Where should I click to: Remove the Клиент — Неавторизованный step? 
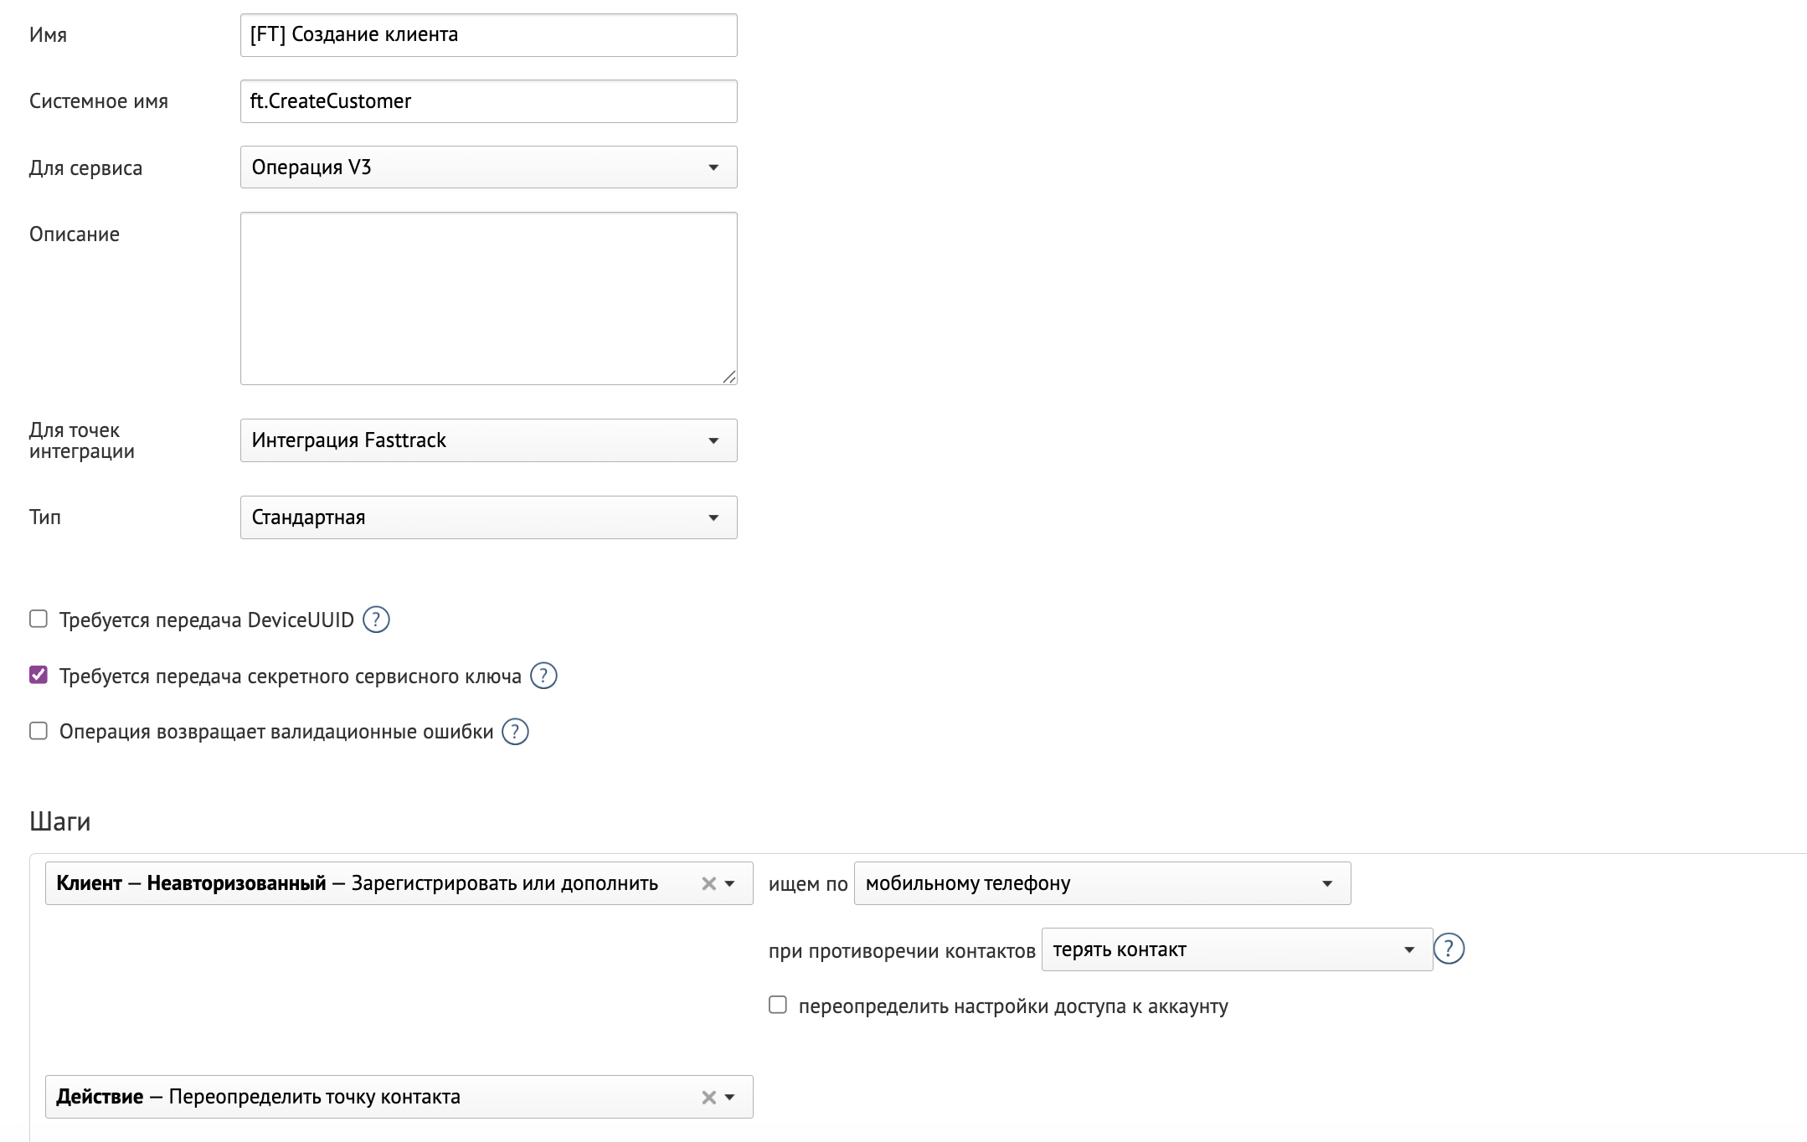coord(708,882)
